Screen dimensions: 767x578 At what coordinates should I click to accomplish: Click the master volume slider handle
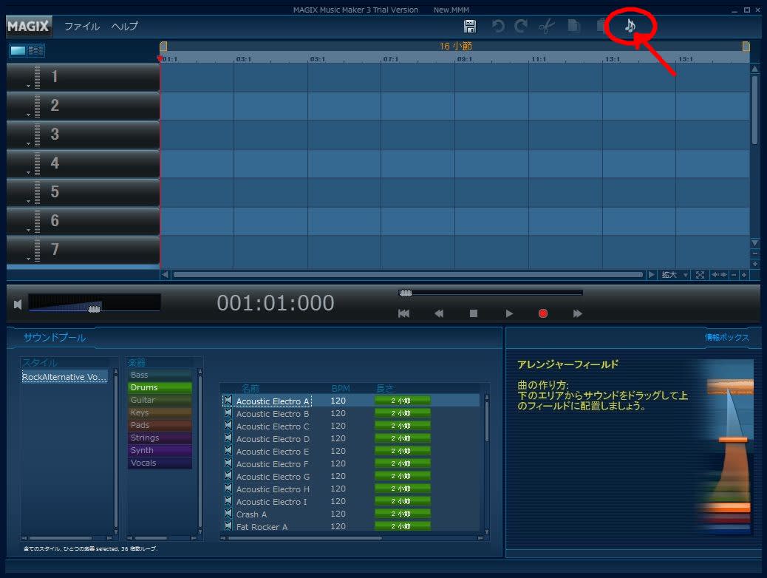[94, 308]
